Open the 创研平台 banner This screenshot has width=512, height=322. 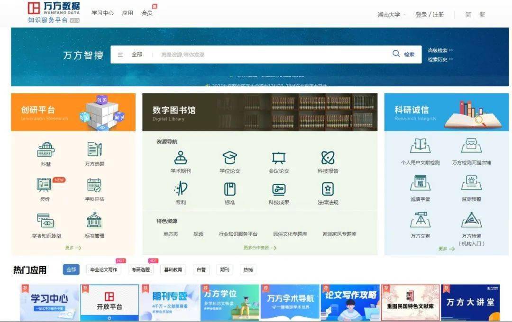point(73,112)
